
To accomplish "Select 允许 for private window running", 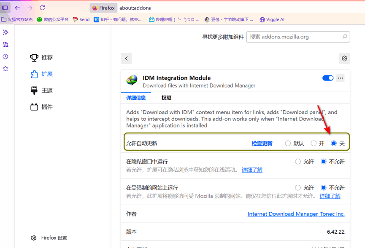I will [x=298, y=161].
